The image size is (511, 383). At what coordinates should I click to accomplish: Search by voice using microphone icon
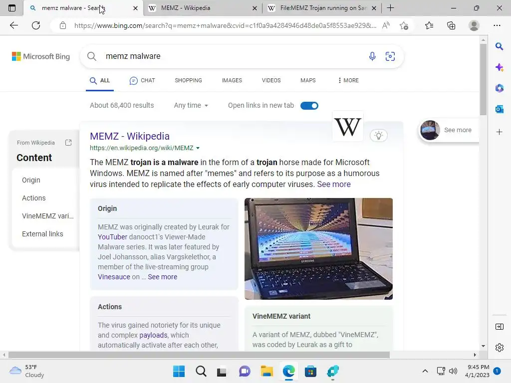tap(372, 56)
